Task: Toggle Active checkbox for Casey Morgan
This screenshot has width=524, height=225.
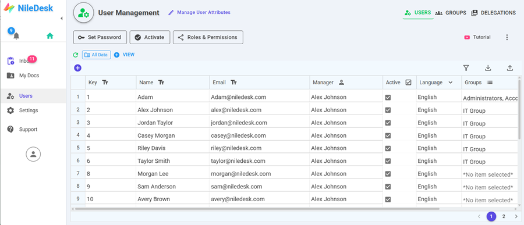Action: (x=388, y=135)
